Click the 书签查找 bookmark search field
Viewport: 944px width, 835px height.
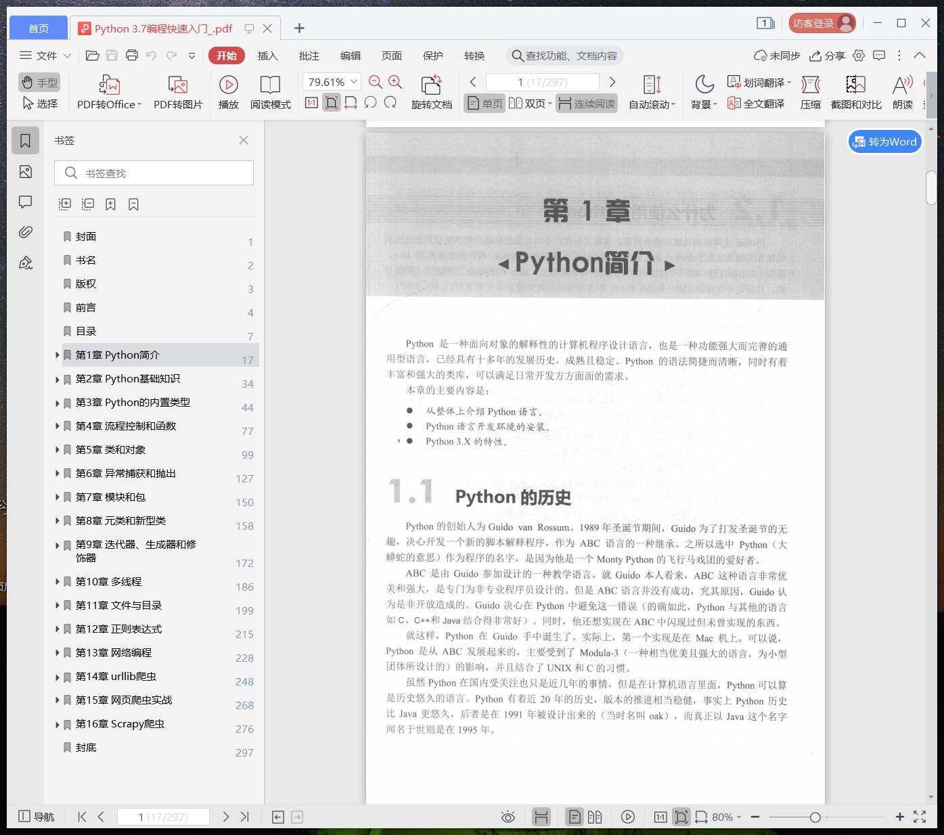pyautogui.click(x=154, y=173)
